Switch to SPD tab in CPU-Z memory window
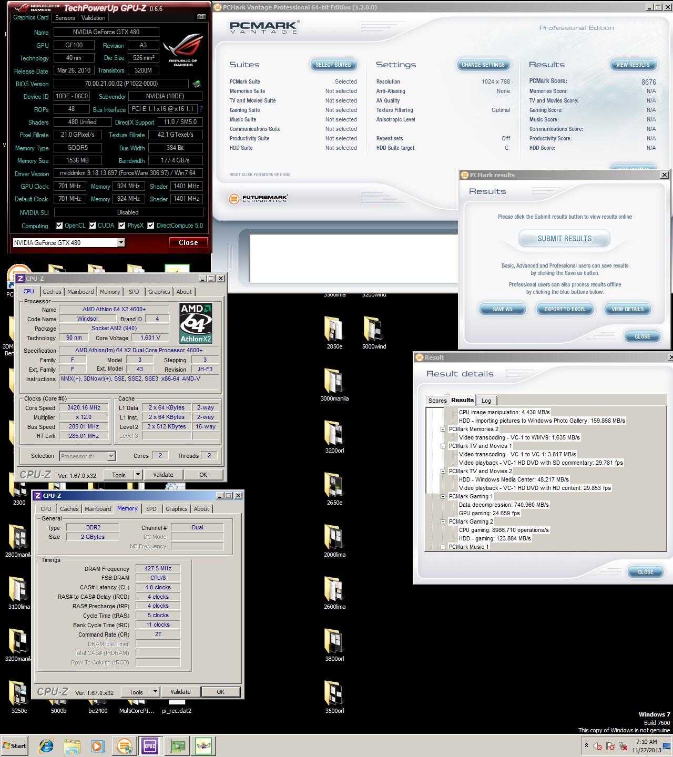This screenshot has width=673, height=757. click(x=151, y=509)
